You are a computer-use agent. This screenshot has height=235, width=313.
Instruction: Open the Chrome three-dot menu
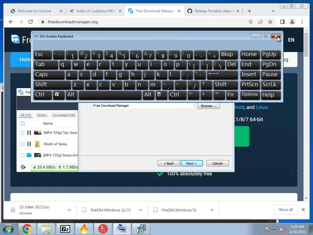[302, 22]
